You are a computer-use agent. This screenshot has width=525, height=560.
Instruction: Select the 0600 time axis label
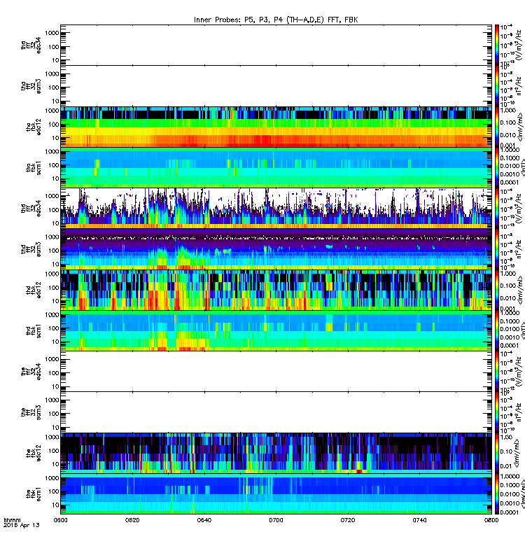tap(60, 519)
